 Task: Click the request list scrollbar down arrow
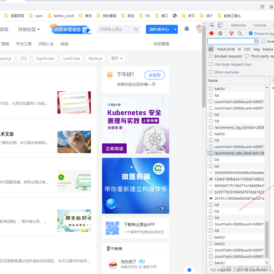(267, 263)
